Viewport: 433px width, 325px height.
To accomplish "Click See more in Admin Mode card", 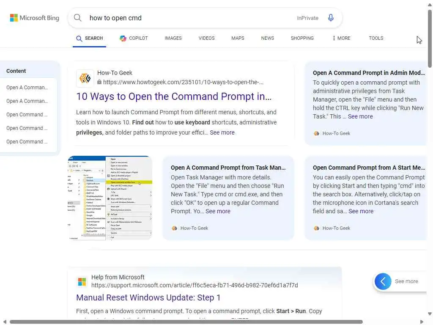I will (x=360, y=117).
